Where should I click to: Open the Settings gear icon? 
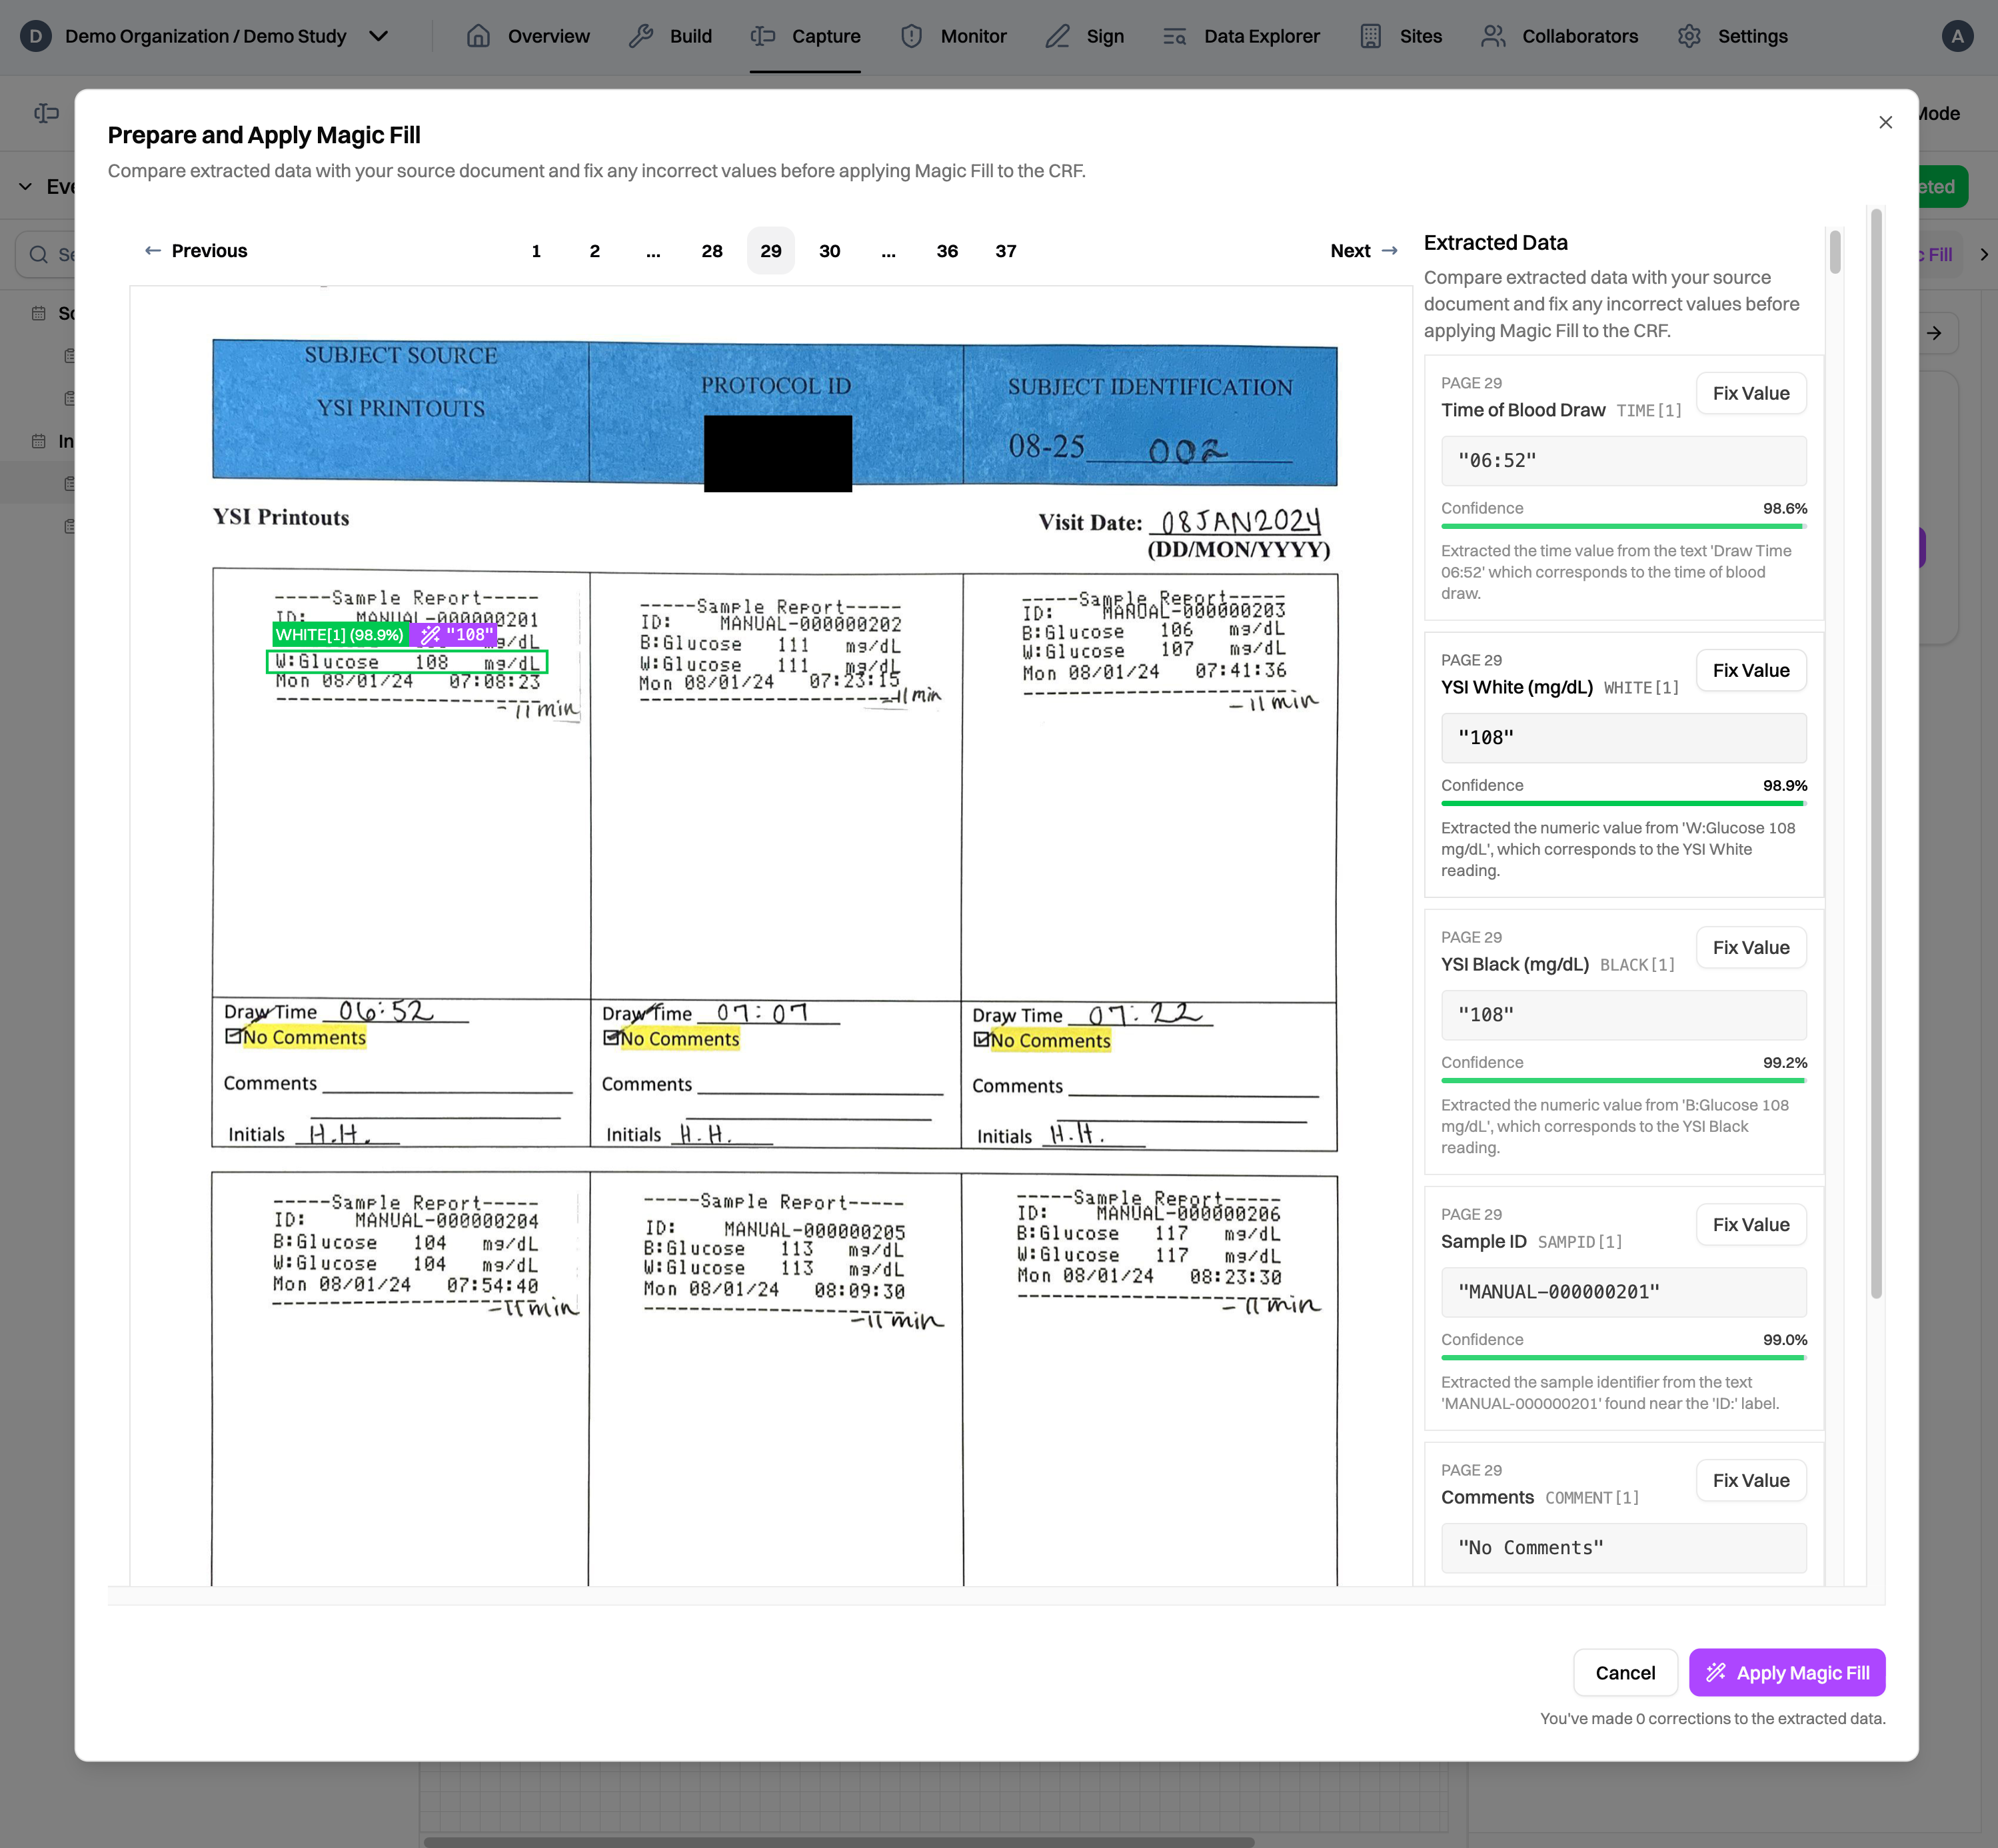1689,36
